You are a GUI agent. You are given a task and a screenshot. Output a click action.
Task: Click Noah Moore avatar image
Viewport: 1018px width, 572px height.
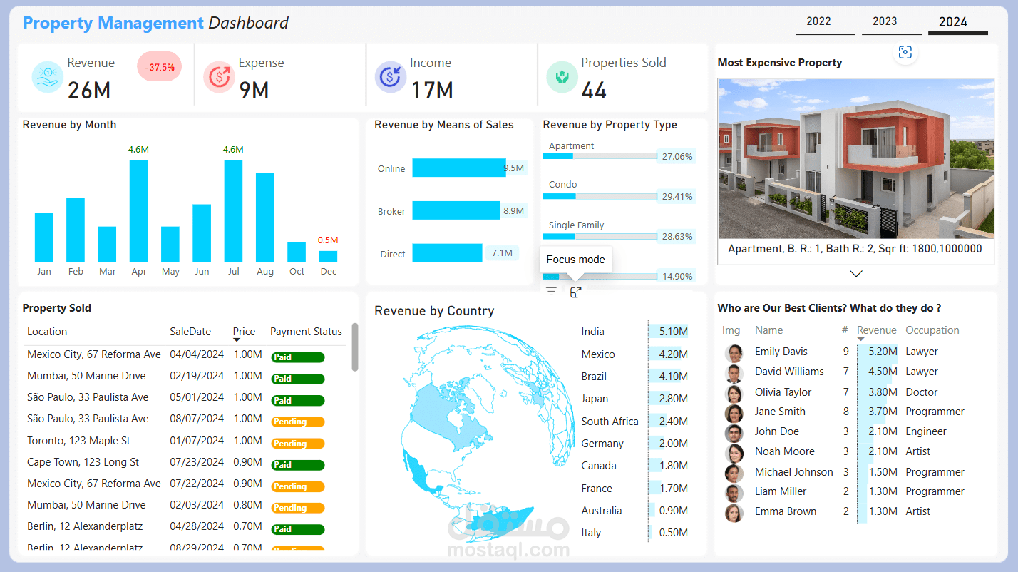coord(734,453)
